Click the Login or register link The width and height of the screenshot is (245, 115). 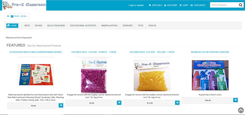(136, 5)
